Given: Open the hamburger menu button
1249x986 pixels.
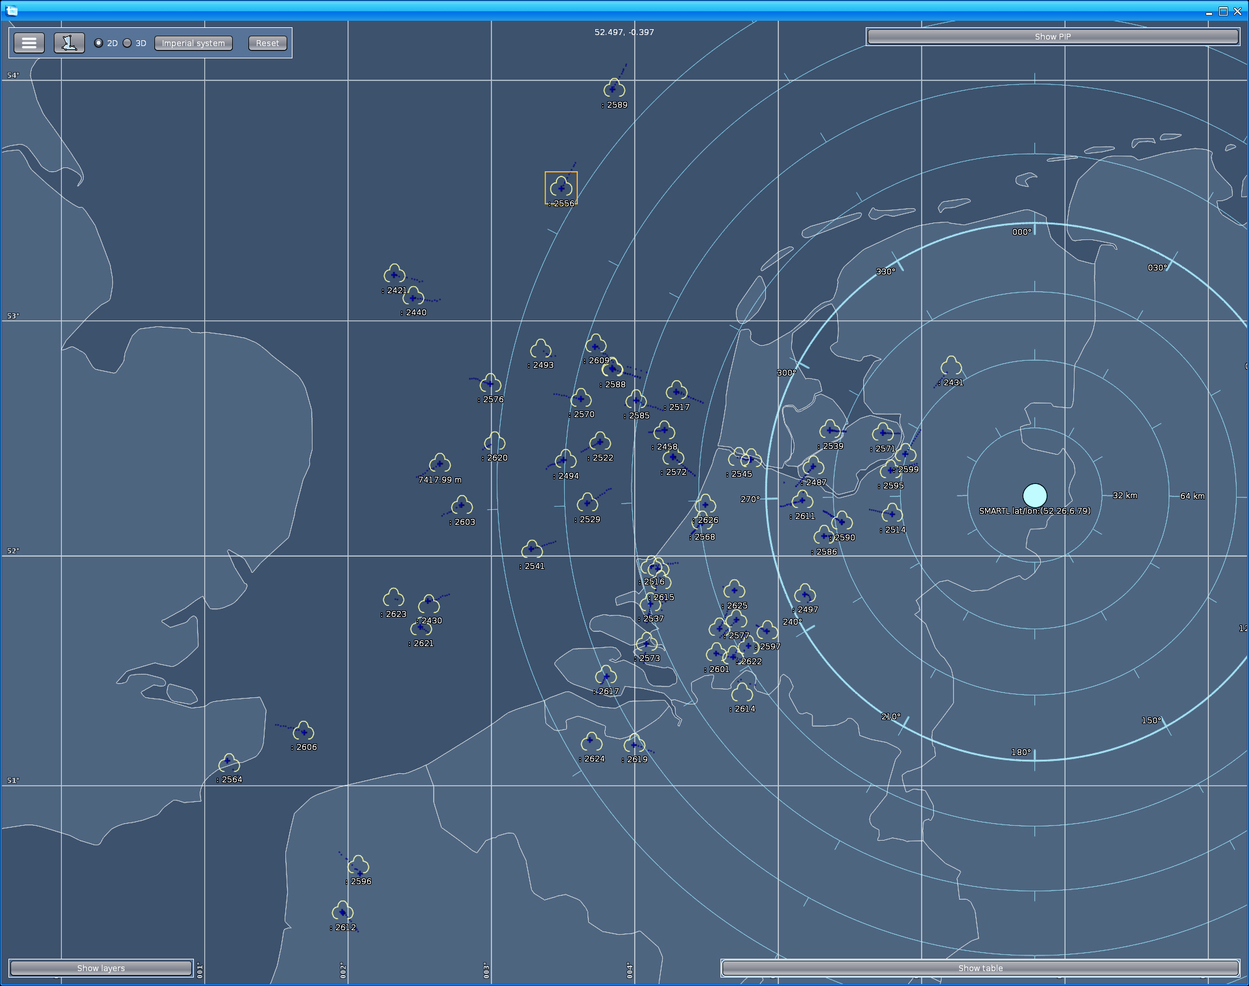Looking at the screenshot, I should click(29, 43).
